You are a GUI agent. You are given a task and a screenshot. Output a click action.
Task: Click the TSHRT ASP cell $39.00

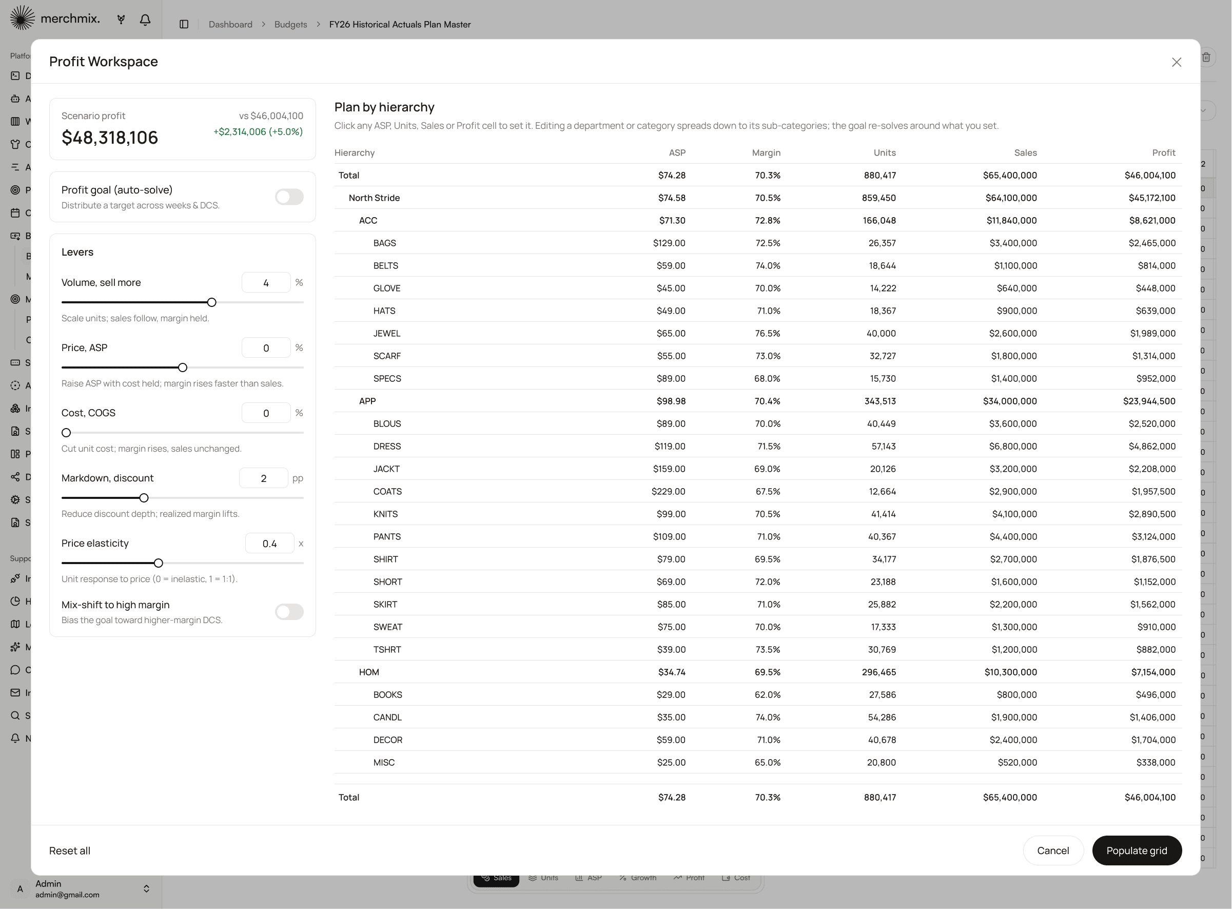(x=671, y=650)
